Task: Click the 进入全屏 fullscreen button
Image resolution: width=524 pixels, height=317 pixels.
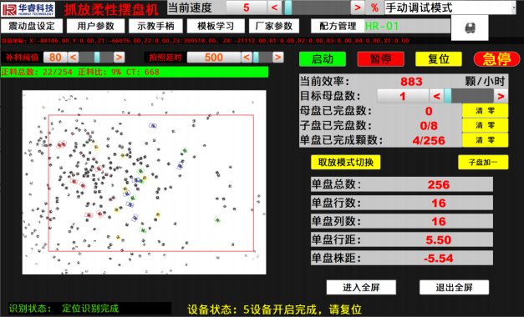Action: pos(361,287)
